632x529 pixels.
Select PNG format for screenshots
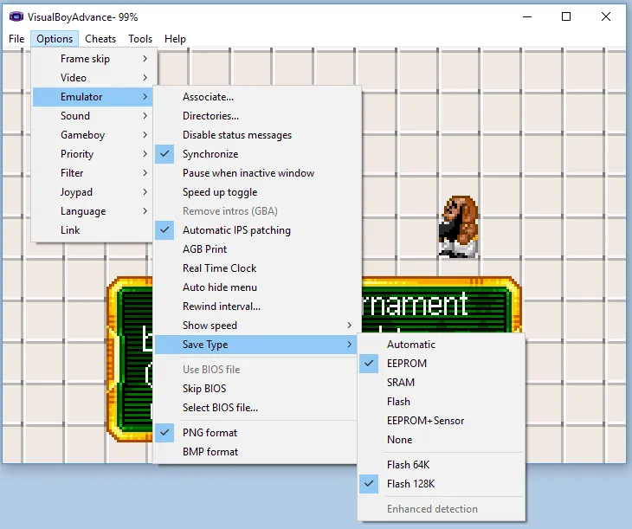[x=210, y=433]
